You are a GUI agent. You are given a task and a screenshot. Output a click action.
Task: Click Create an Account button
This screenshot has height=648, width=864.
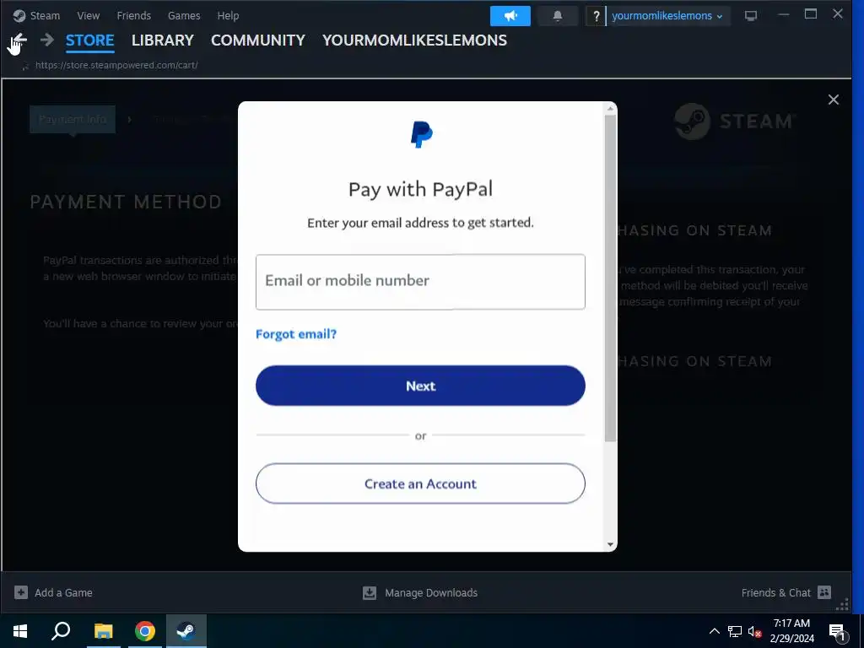pyautogui.click(x=420, y=483)
